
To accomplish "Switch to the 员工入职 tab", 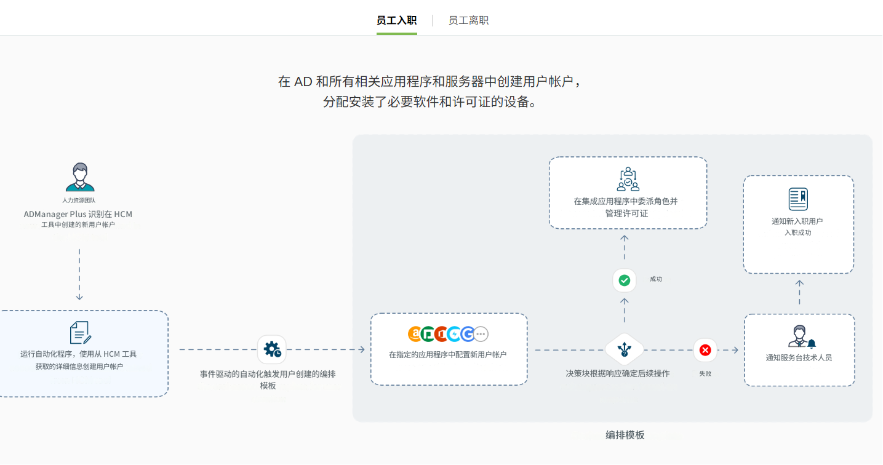I will [396, 20].
